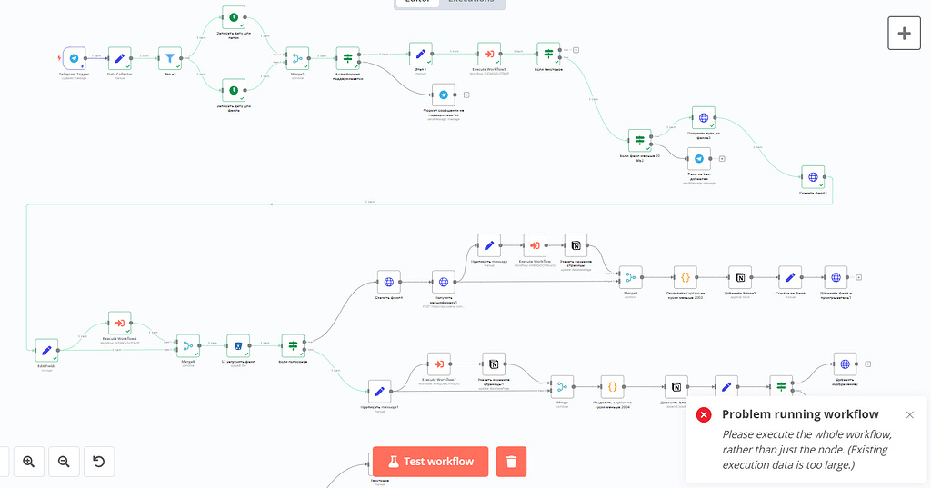This screenshot has height=488, width=931.
Task: Switch to the Editor tab
Action: [x=417, y=2]
